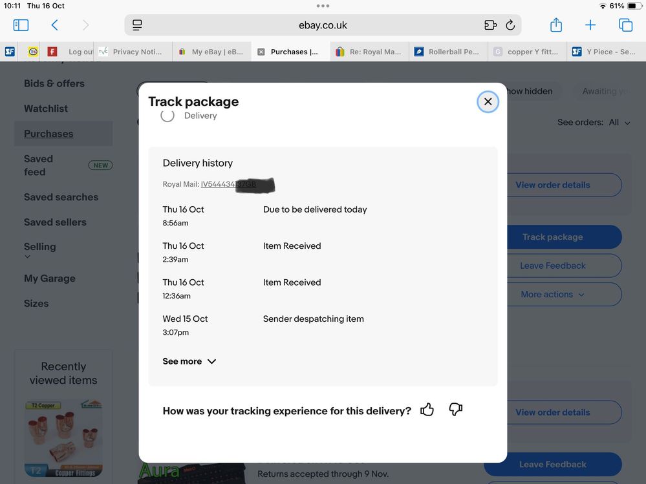This screenshot has width=646, height=484.
Task: Toggle the Safari sidebar icon
Action: click(x=21, y=25)
